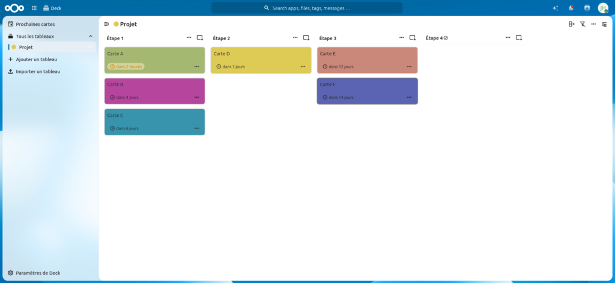The height and width of the screenshot is (283, 615).
Task: Toggle the sidebar navigation icon
Action: click(x=106, y=24)
